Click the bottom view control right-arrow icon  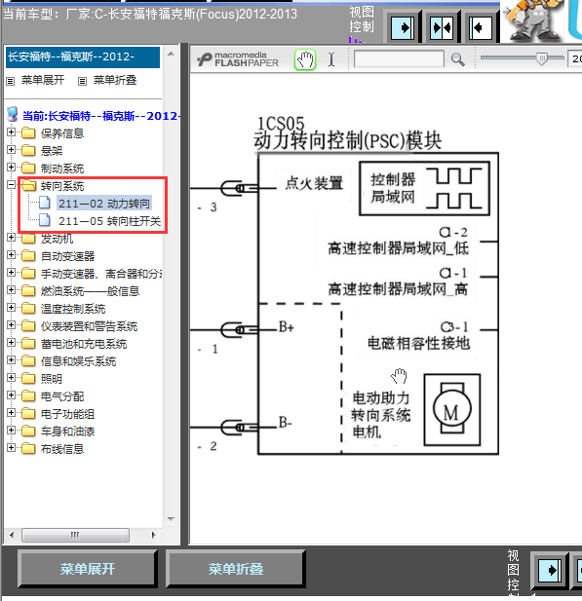pos(550,571)
